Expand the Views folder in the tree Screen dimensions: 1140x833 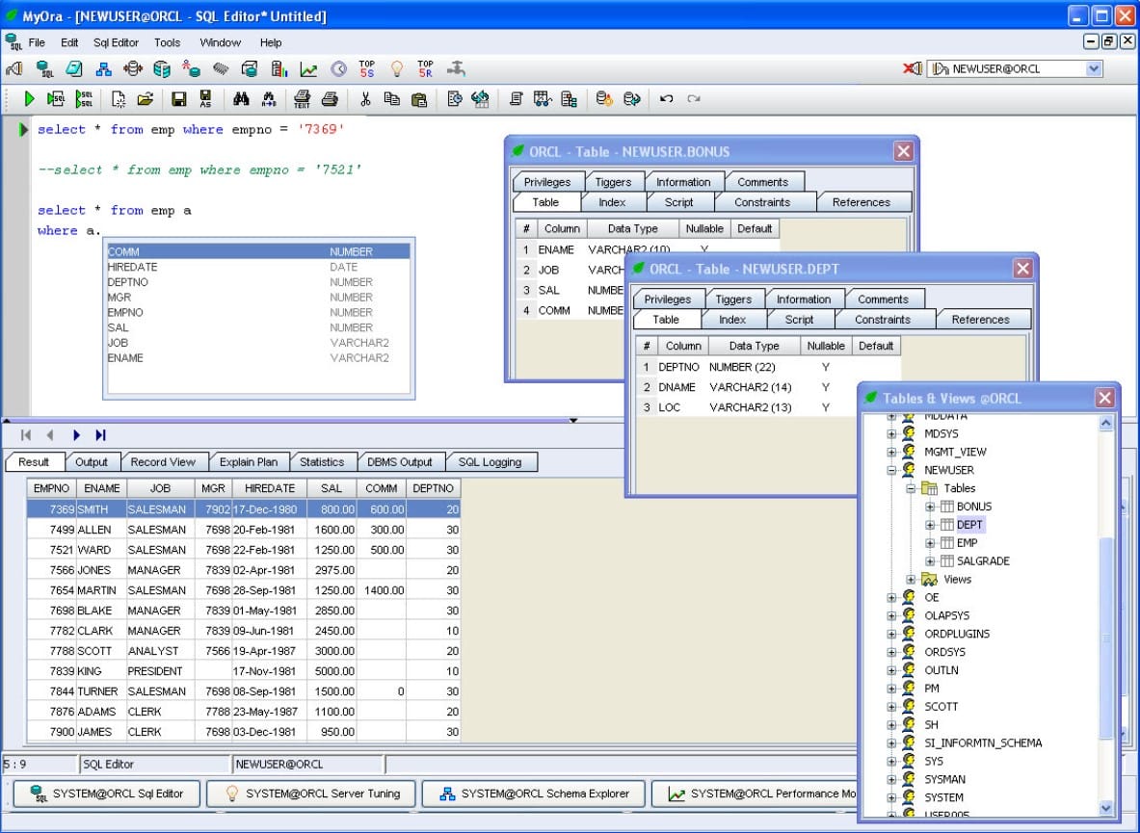911,580
